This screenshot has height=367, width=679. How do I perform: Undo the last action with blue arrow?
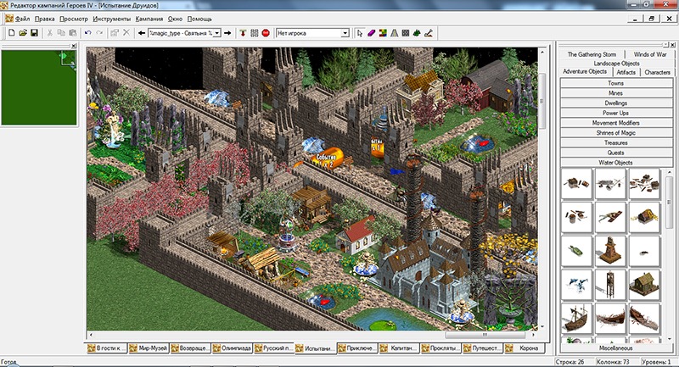(x=88, y=33)
